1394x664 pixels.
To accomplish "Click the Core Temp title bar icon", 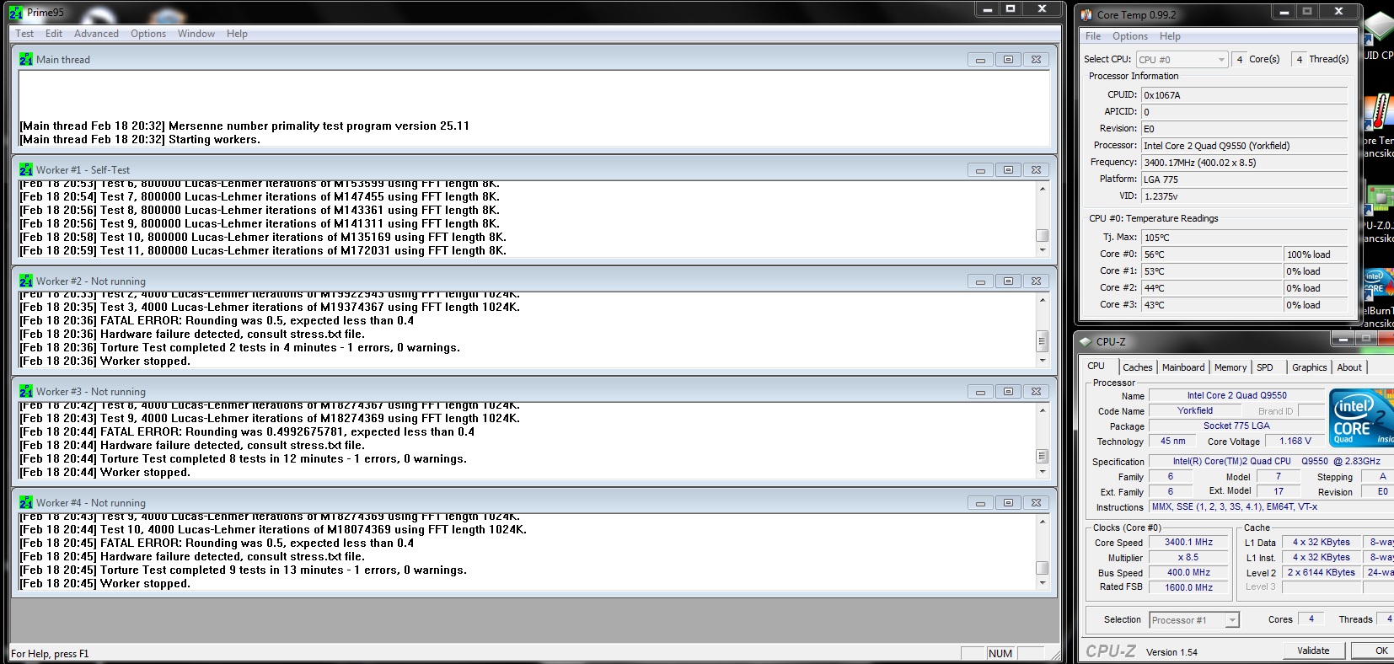I will pyautogui.click(x=1086, y=15).
